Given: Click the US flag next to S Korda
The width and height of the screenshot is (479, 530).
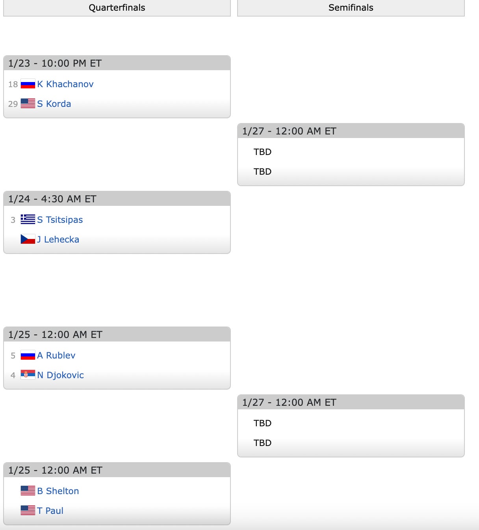Looking at the screenshot, I should pos(28,104).
